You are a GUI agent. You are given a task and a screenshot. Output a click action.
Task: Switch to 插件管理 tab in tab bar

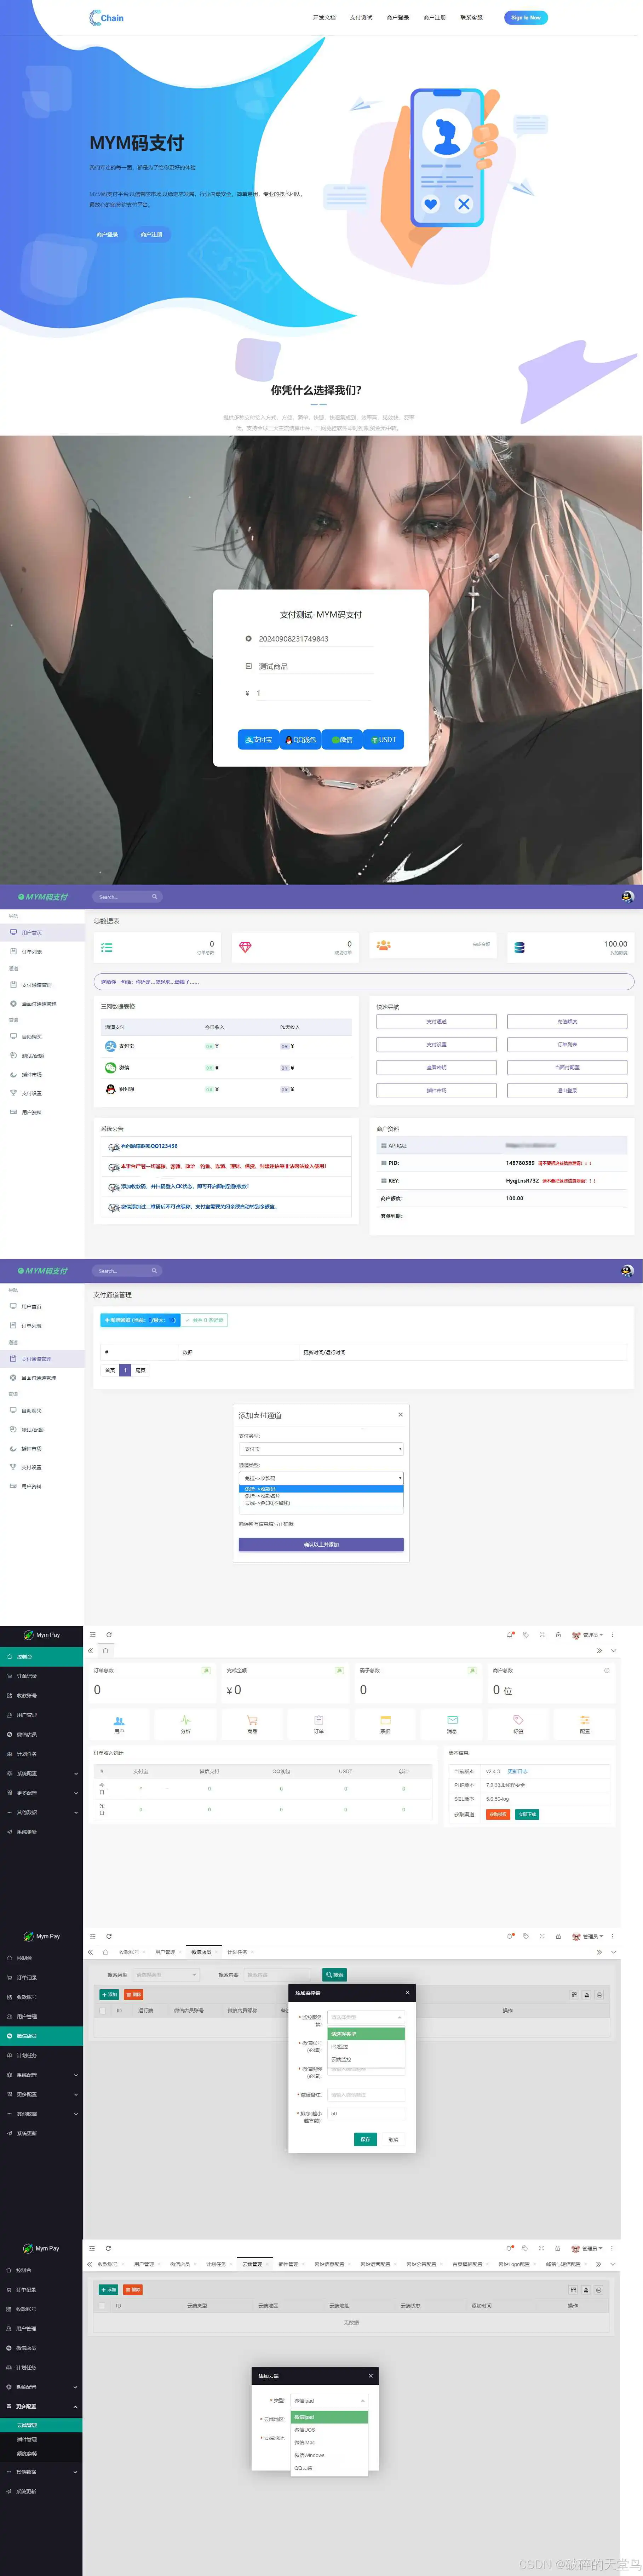[288, 2264]
